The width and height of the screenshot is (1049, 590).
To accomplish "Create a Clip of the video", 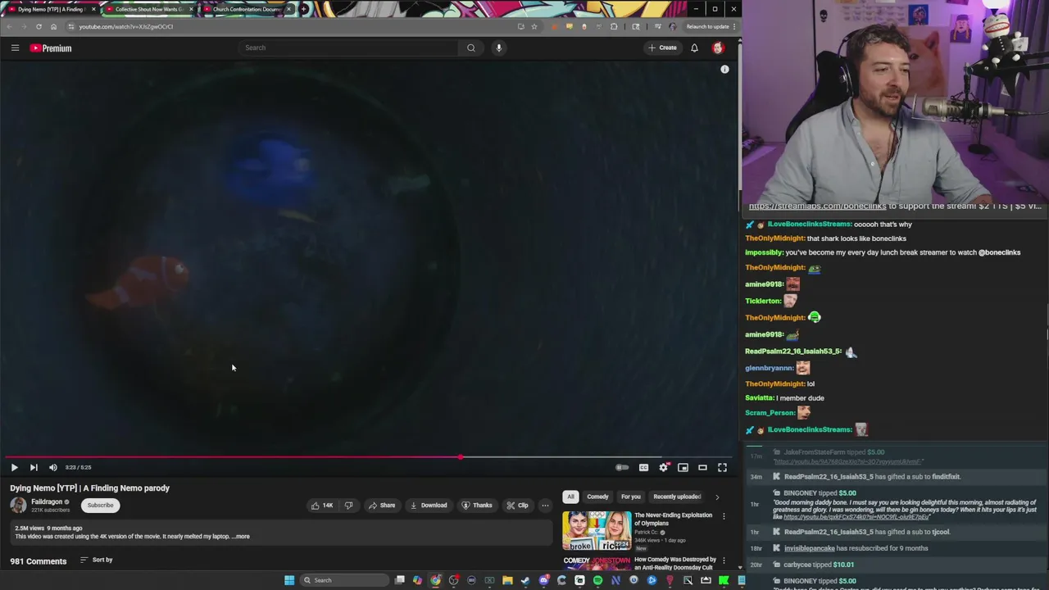I will coord(517,505).
